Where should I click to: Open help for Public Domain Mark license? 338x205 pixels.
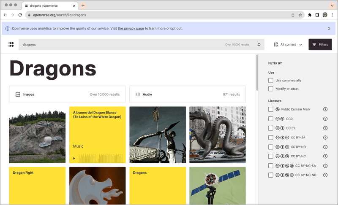coord(325,109)
